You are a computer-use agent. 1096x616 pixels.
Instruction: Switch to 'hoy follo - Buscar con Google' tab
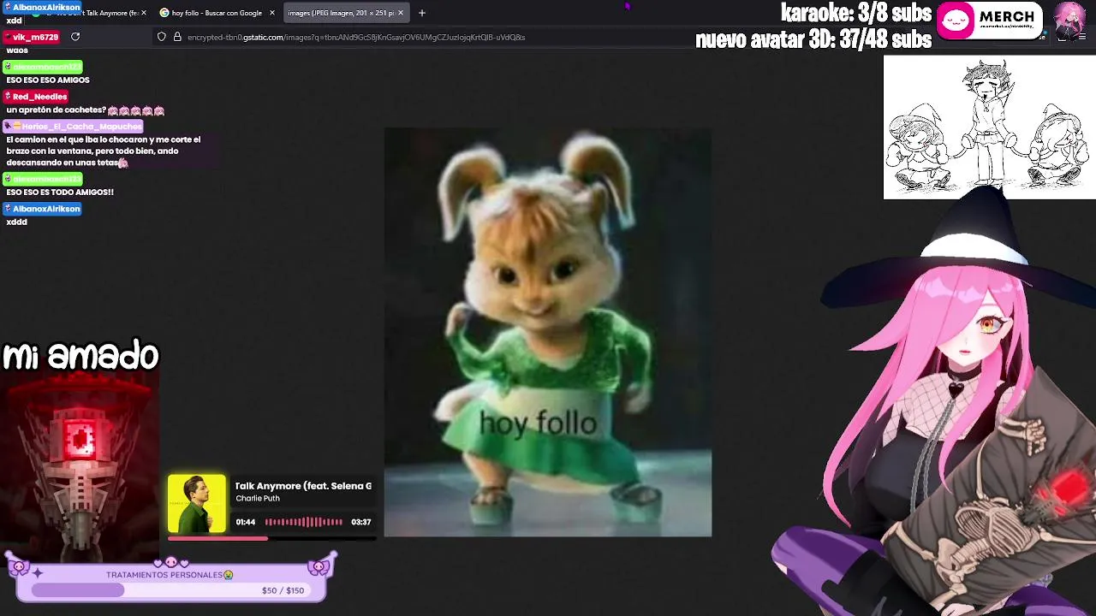point(217,13)
